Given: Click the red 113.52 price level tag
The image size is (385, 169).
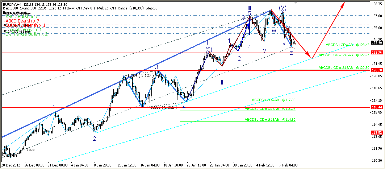Looking at the screenshot, I should pos(377,133).
